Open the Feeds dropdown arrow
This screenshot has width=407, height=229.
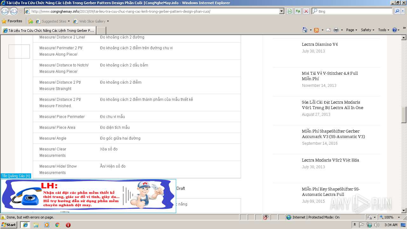tap(322, 30)
